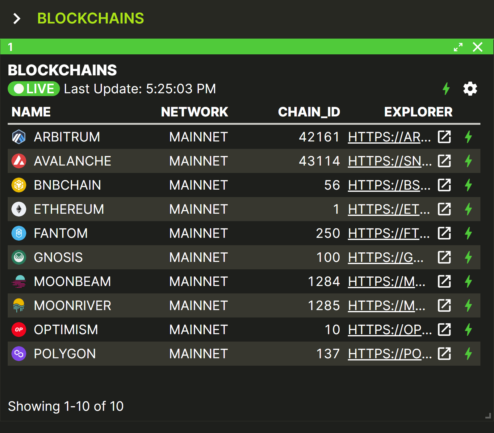
Task: Close widget tab 1
Action: pyautogui.click(x=478, y=47)
